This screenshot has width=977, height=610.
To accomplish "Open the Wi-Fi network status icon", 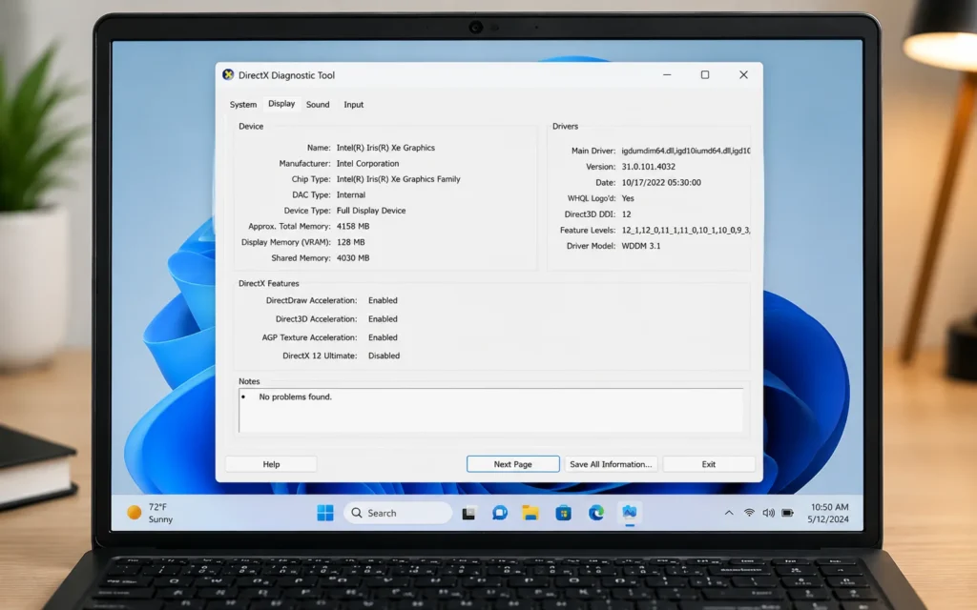I will point(749,513).
